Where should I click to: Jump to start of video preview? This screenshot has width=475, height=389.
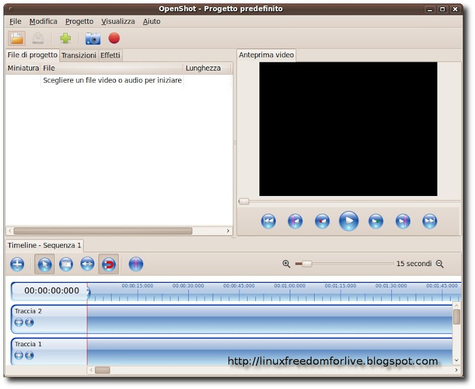(x=268, y=221)
